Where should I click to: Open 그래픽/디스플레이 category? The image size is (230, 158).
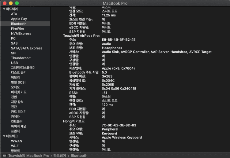point(23,68)
